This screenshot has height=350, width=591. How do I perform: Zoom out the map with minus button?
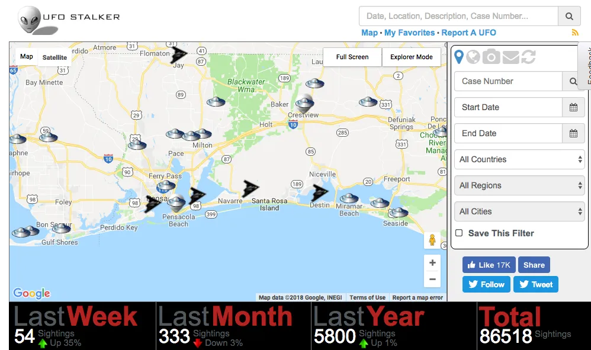tap(432, 279)
